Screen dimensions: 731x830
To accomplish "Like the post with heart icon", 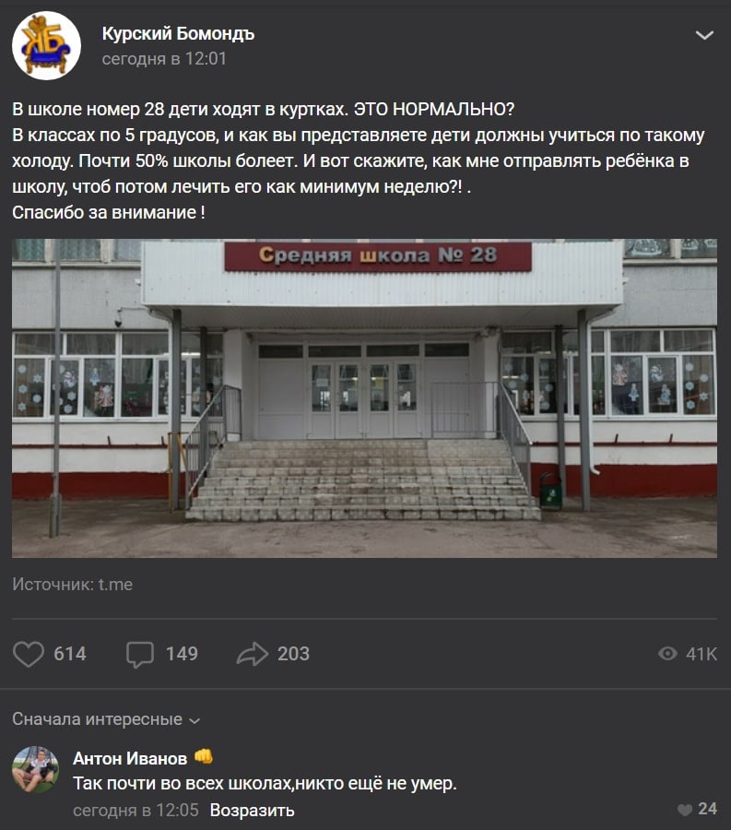I will point(28,654).
